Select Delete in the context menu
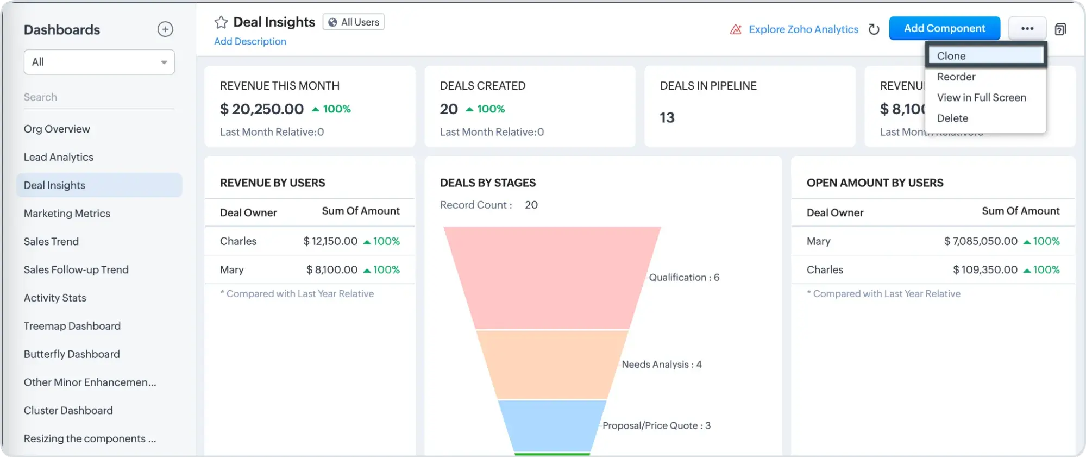 pyautogui.click(x=953, y=118)
